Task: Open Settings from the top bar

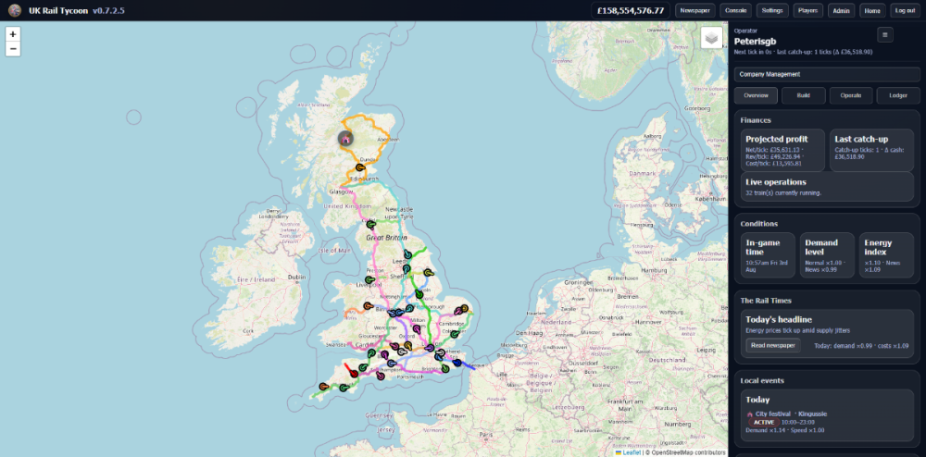Action: pyautogui.click(x=772, y=10)
